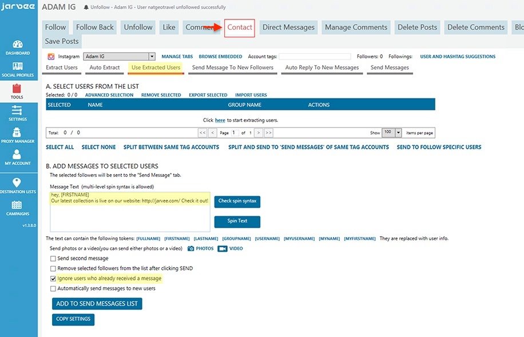This screenshot has width=524, height=337.
Task: Switch to the Follow Back tab
Action: (x=95, y=27)
